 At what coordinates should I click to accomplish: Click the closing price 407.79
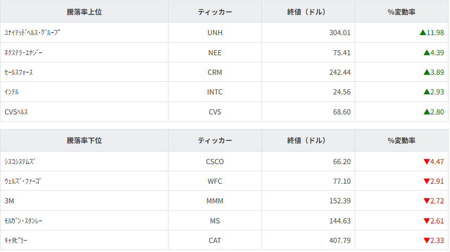[x=340, y=240]
